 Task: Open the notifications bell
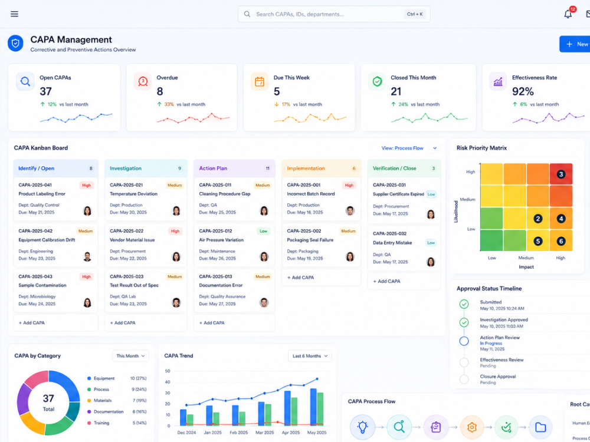[568, 14]
